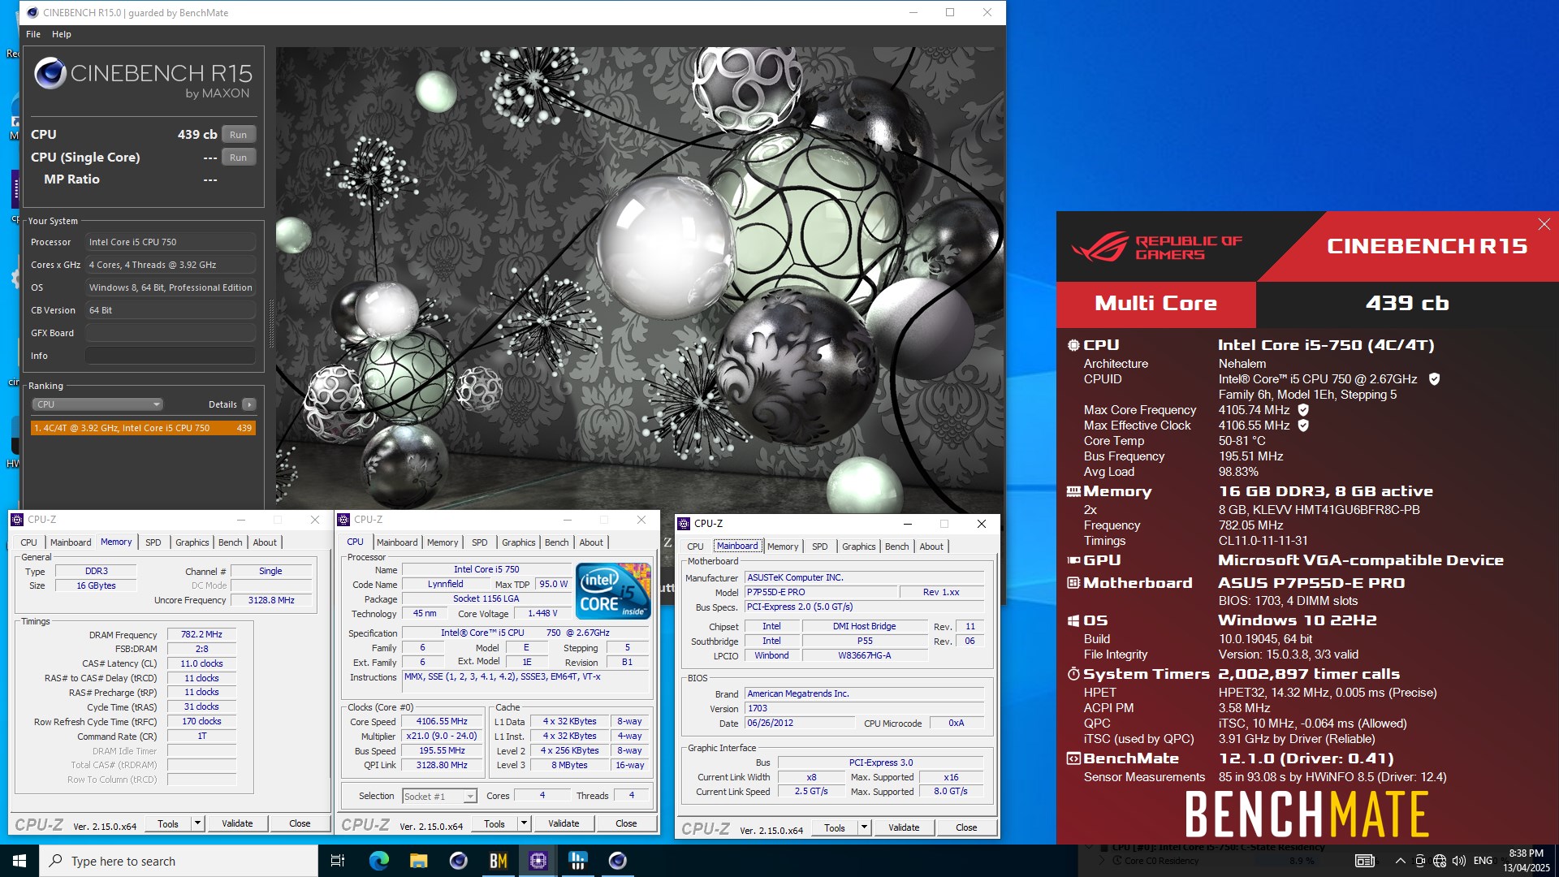Click the Windows OS icon in BenchMate panel
This screenshot has width=1559, height=877.
click(x=1073, y=620)
